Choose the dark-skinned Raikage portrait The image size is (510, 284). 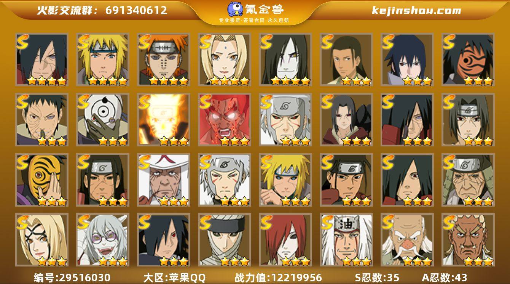coord(468,240)
